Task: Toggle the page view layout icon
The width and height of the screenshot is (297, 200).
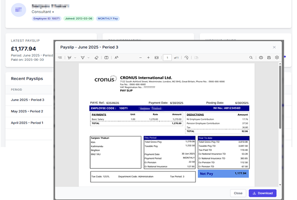Action: click(x=107, y=58)
